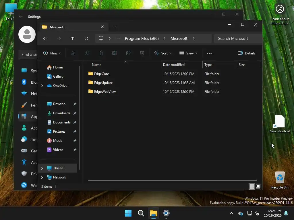
Task: Switch to details list view icon
Action: pyautogui.click(x=252, y=186)
